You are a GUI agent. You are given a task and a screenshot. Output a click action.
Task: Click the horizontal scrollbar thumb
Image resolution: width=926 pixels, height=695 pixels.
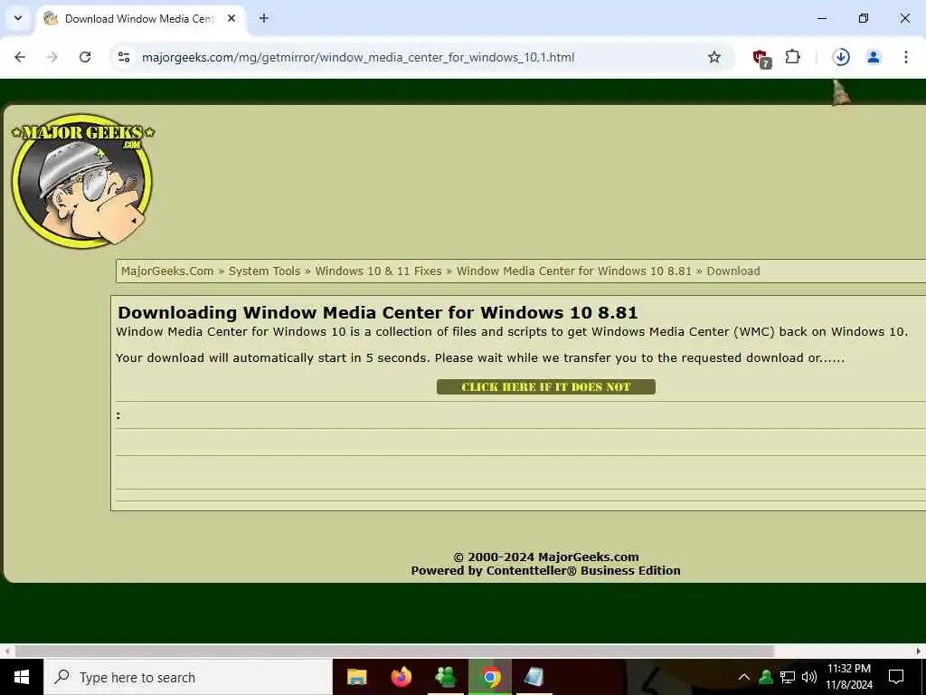394,651
